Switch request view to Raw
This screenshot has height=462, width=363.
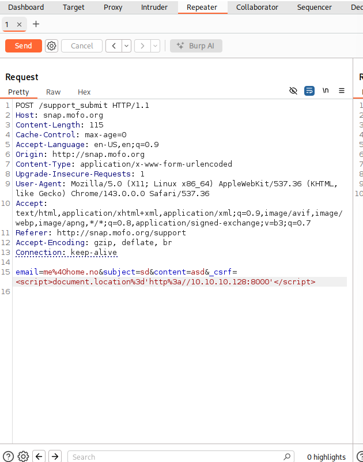53,92
